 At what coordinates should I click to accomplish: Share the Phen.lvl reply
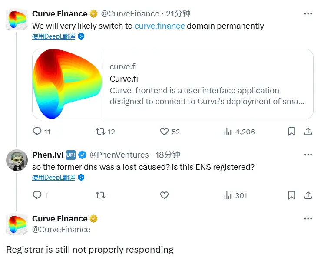[308, 195]
